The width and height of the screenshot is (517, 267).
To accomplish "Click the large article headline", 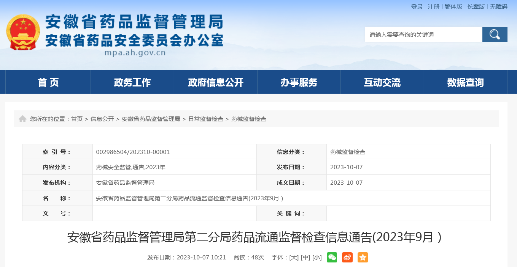I will (x=255, y=237).
